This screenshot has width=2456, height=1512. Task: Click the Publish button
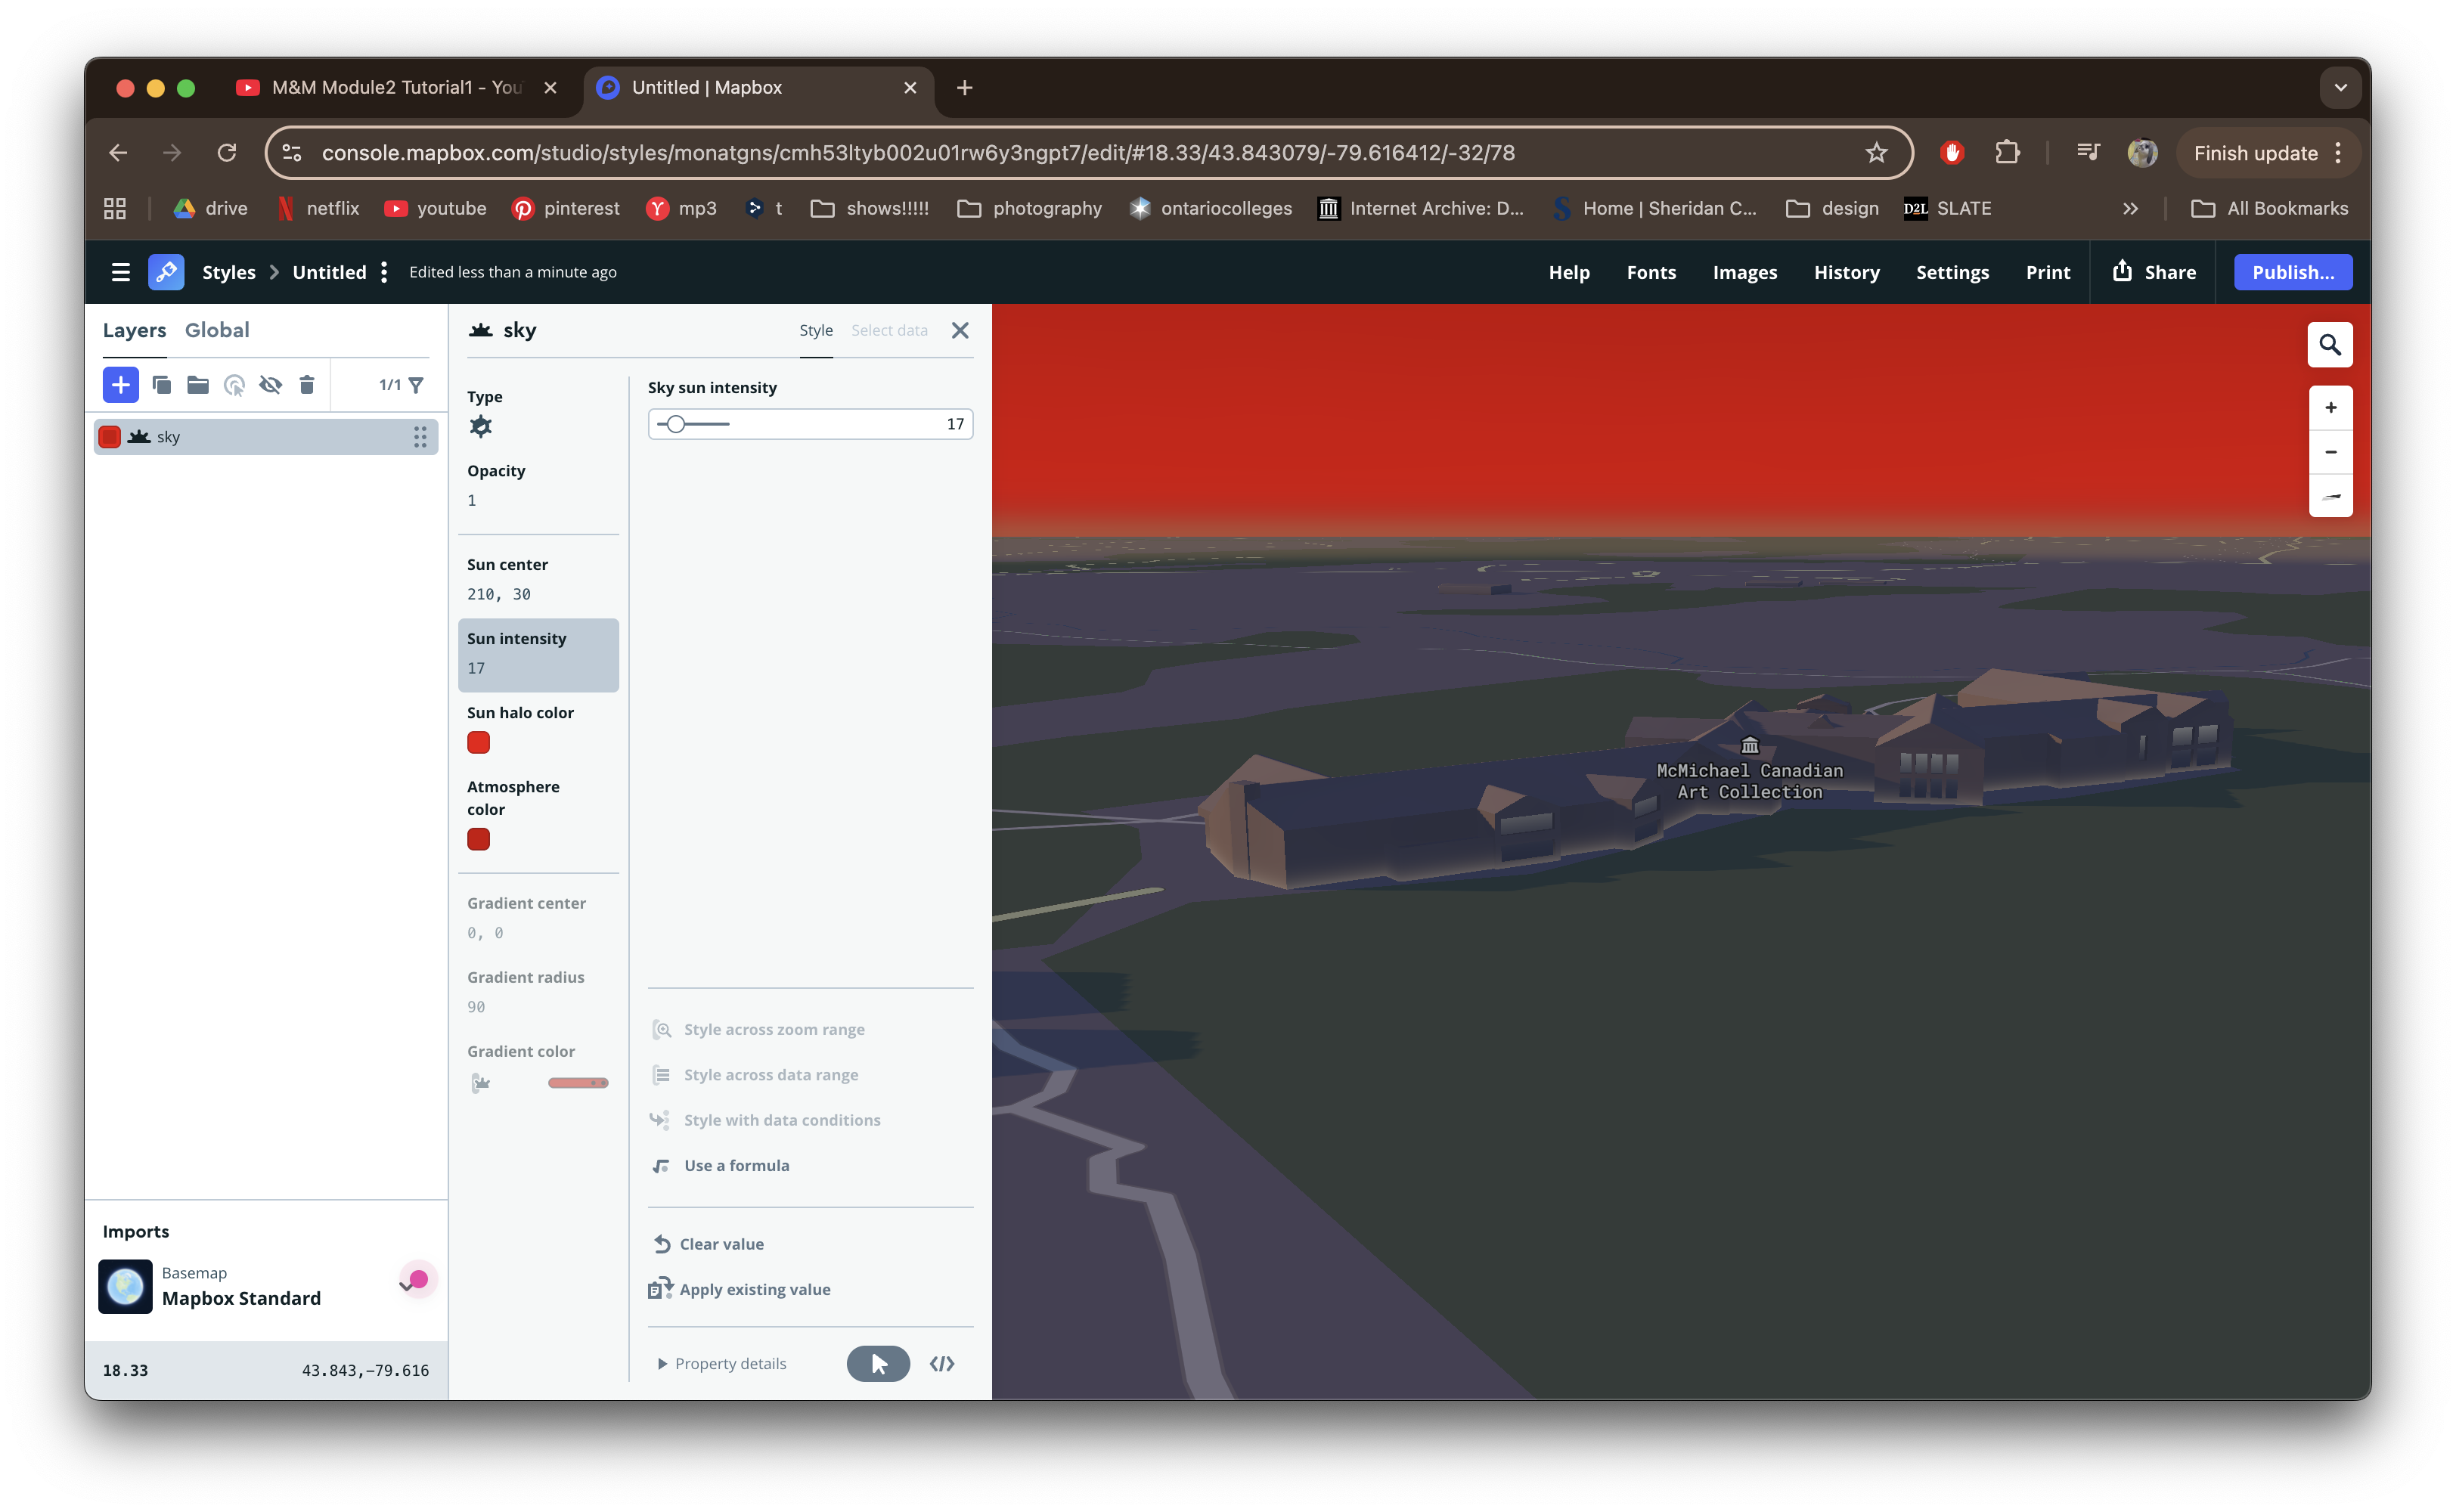pos(2292,272)
